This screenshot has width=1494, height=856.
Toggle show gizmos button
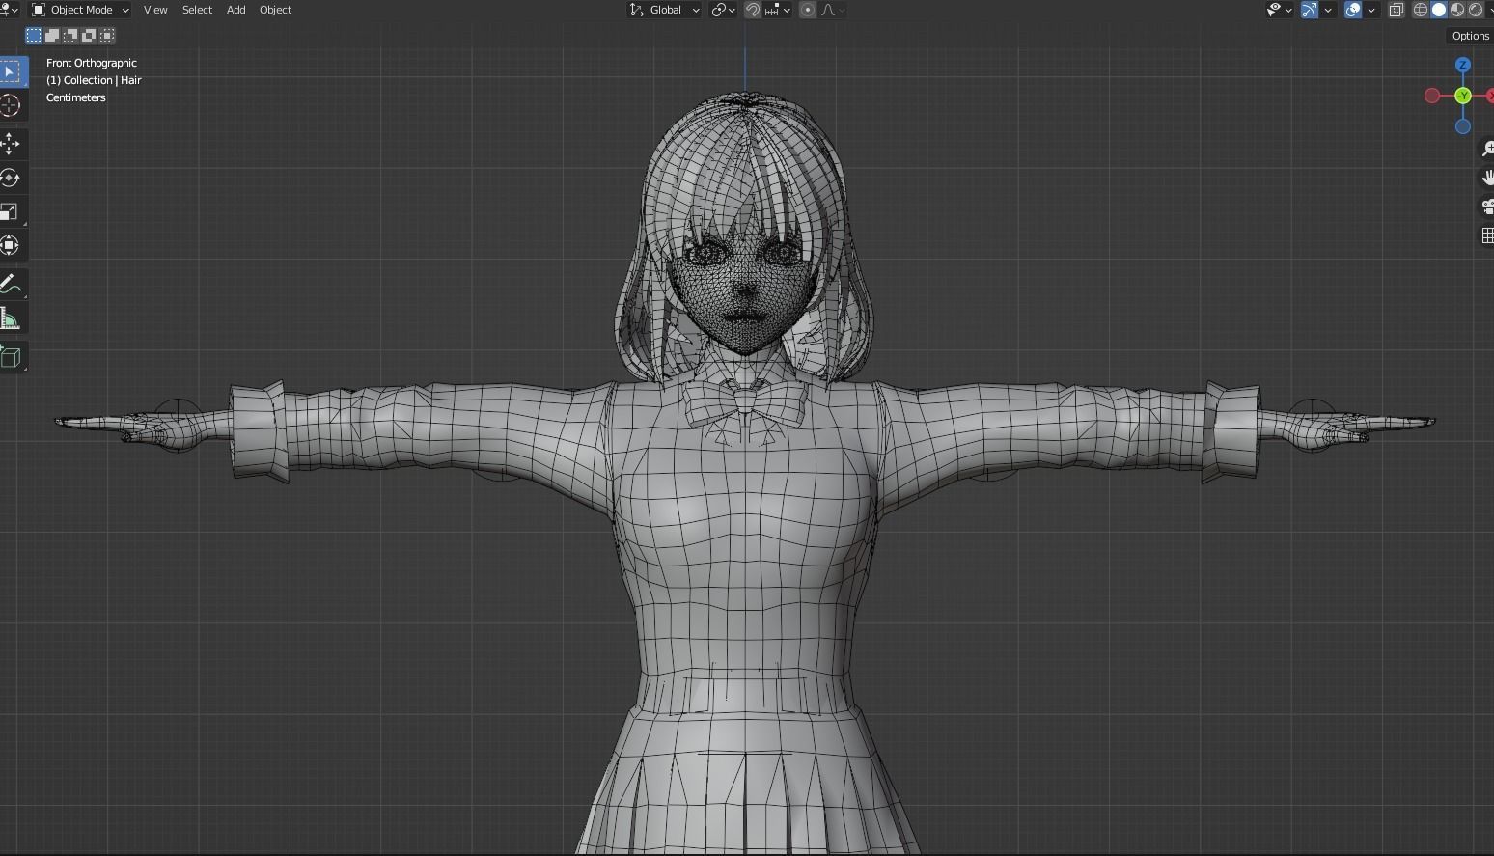coord(1310,10)
